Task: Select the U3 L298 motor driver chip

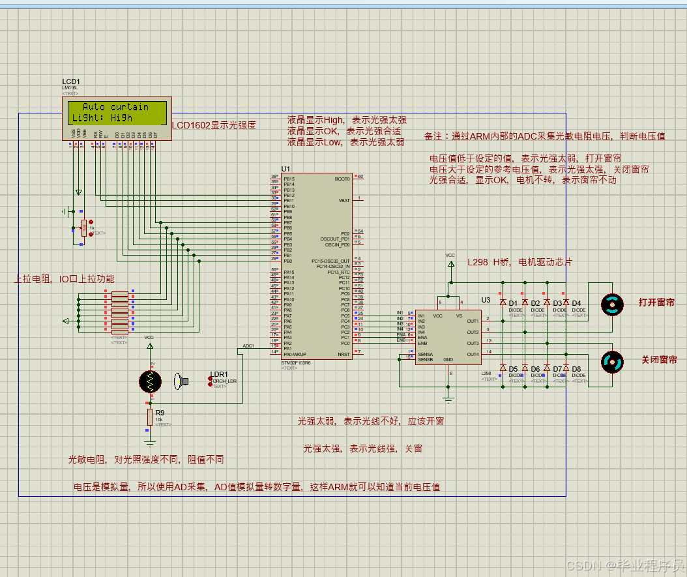Action: [448, 337]
